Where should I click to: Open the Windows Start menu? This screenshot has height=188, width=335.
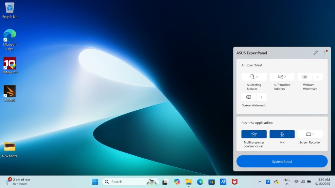(95, 182)
